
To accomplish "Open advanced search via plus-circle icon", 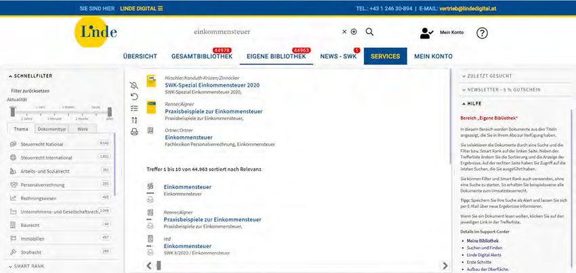I will pos(354,32).
